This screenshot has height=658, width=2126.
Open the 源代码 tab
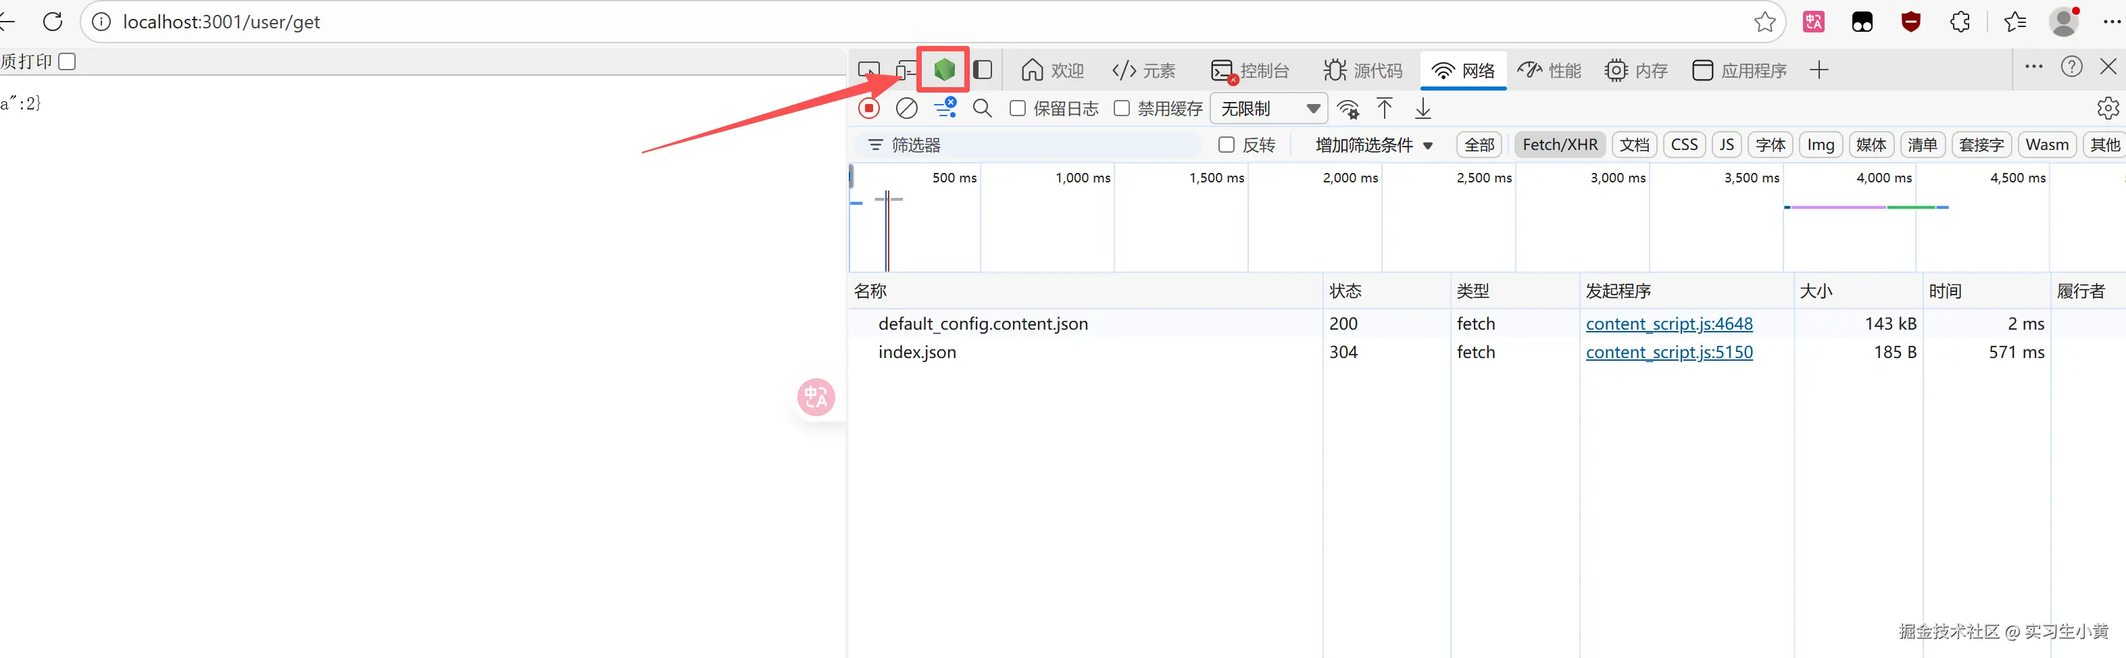tap(1362, 70)
